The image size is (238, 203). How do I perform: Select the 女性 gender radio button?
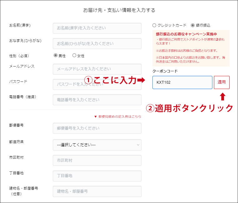(74, 56)
